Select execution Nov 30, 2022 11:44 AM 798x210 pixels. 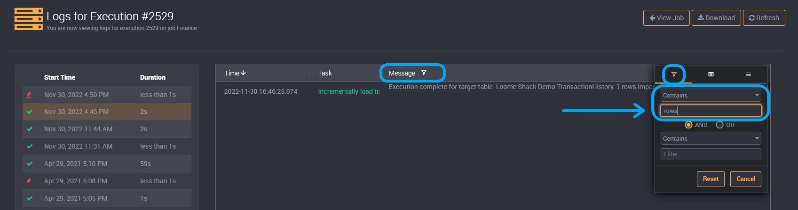[107, 129]
